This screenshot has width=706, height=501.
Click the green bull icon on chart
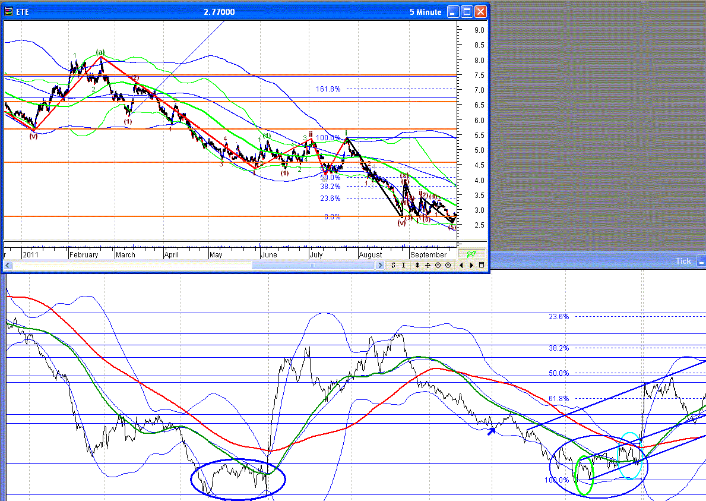pyautogui.click(x=471, y=254)
